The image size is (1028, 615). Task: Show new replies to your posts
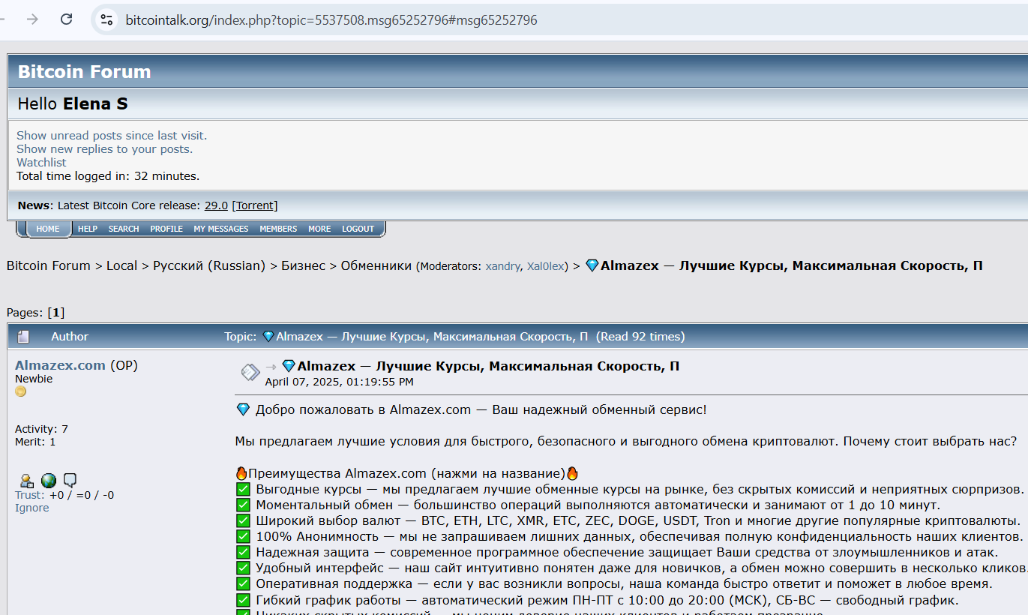click(x=104, y=149)
